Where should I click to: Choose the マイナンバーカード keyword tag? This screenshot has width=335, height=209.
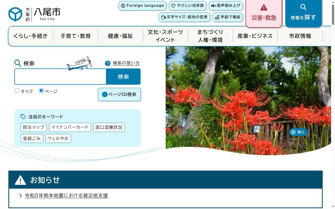[x=70, y=127]
